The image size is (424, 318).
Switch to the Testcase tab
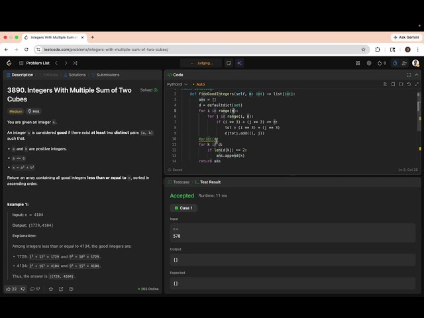tap(179, 182)
